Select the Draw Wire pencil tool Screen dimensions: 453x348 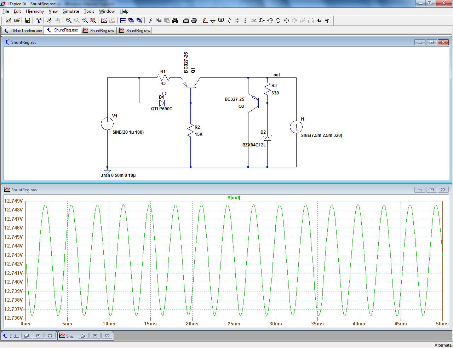(x=205, y=21)
